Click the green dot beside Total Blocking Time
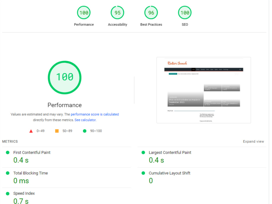 tap(8, 173)
